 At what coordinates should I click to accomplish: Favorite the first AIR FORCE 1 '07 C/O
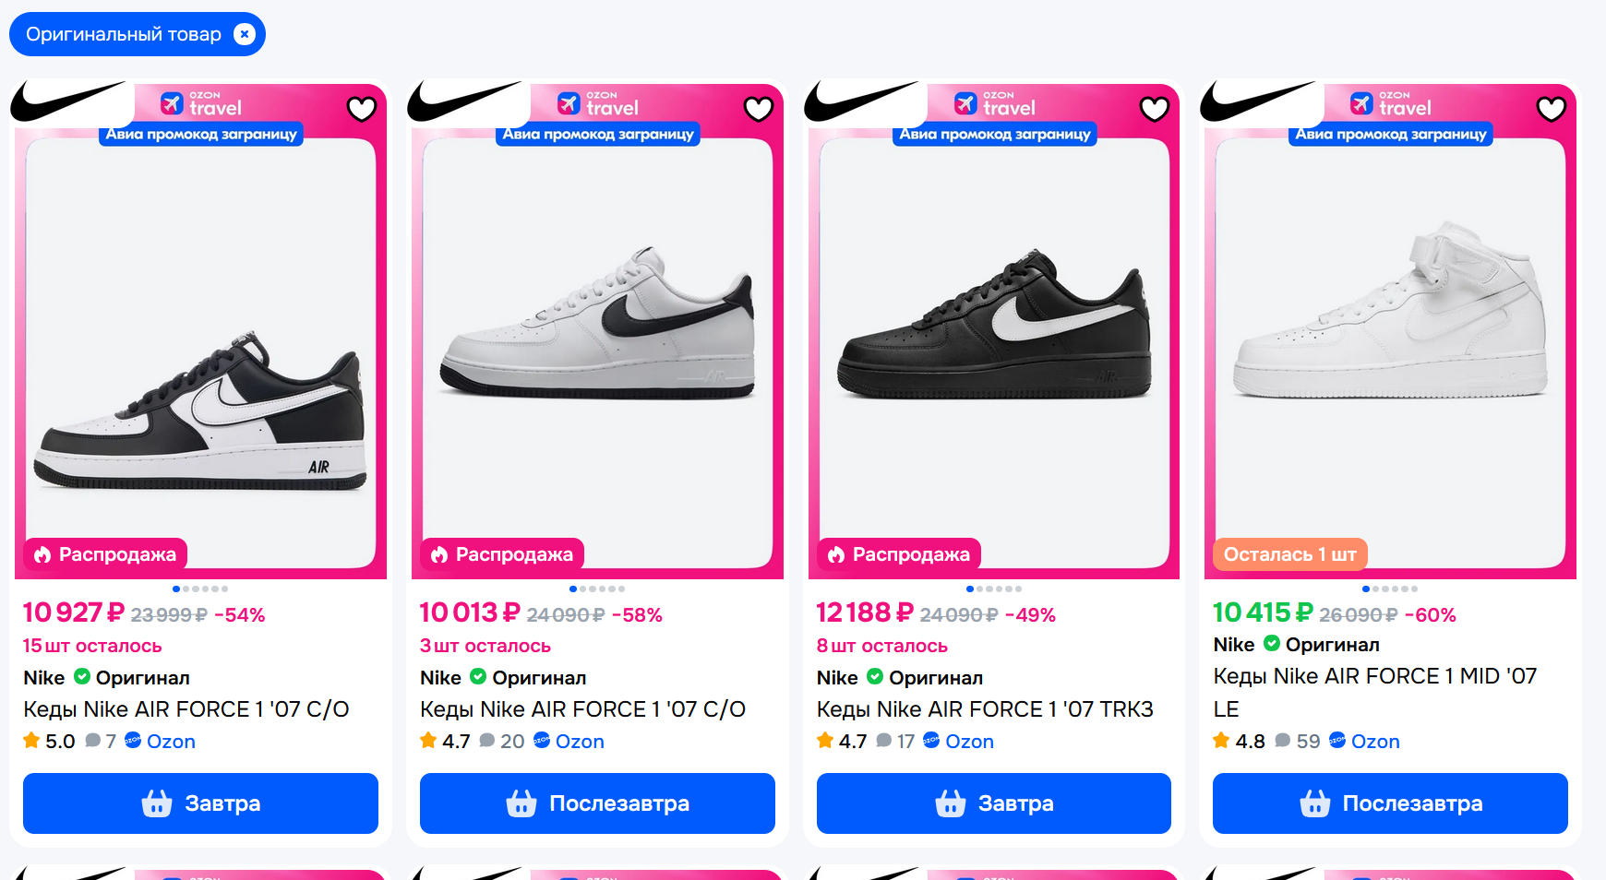pos(361,109)
